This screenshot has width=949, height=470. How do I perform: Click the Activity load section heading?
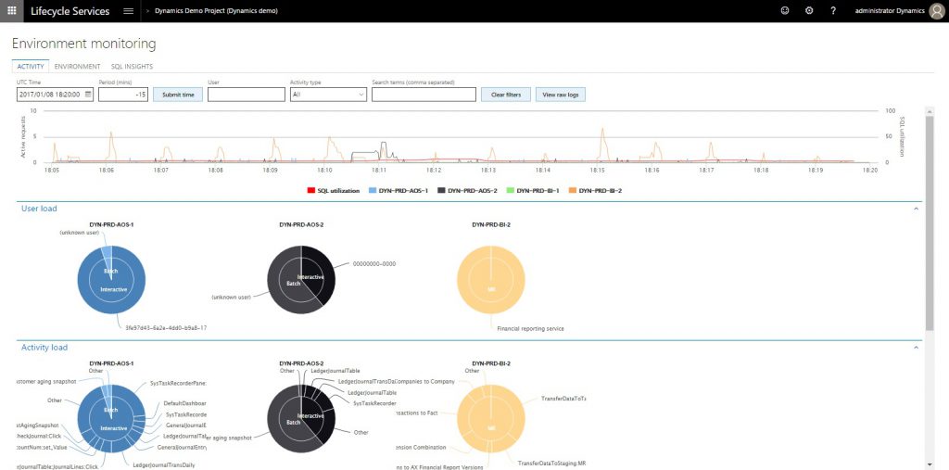tap(44, 348)
